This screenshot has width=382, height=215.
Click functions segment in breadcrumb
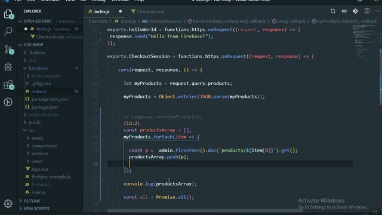(x=98, y=21)
